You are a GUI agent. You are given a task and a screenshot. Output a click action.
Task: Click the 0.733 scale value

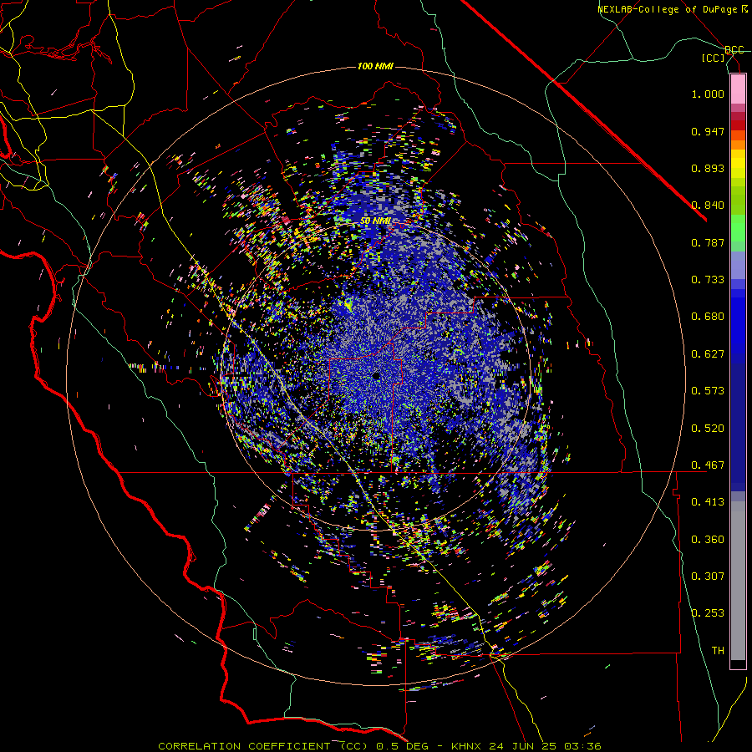[x=708, y=280]
